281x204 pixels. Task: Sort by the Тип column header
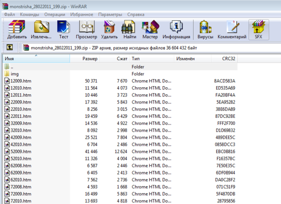[x=151, y=59]
